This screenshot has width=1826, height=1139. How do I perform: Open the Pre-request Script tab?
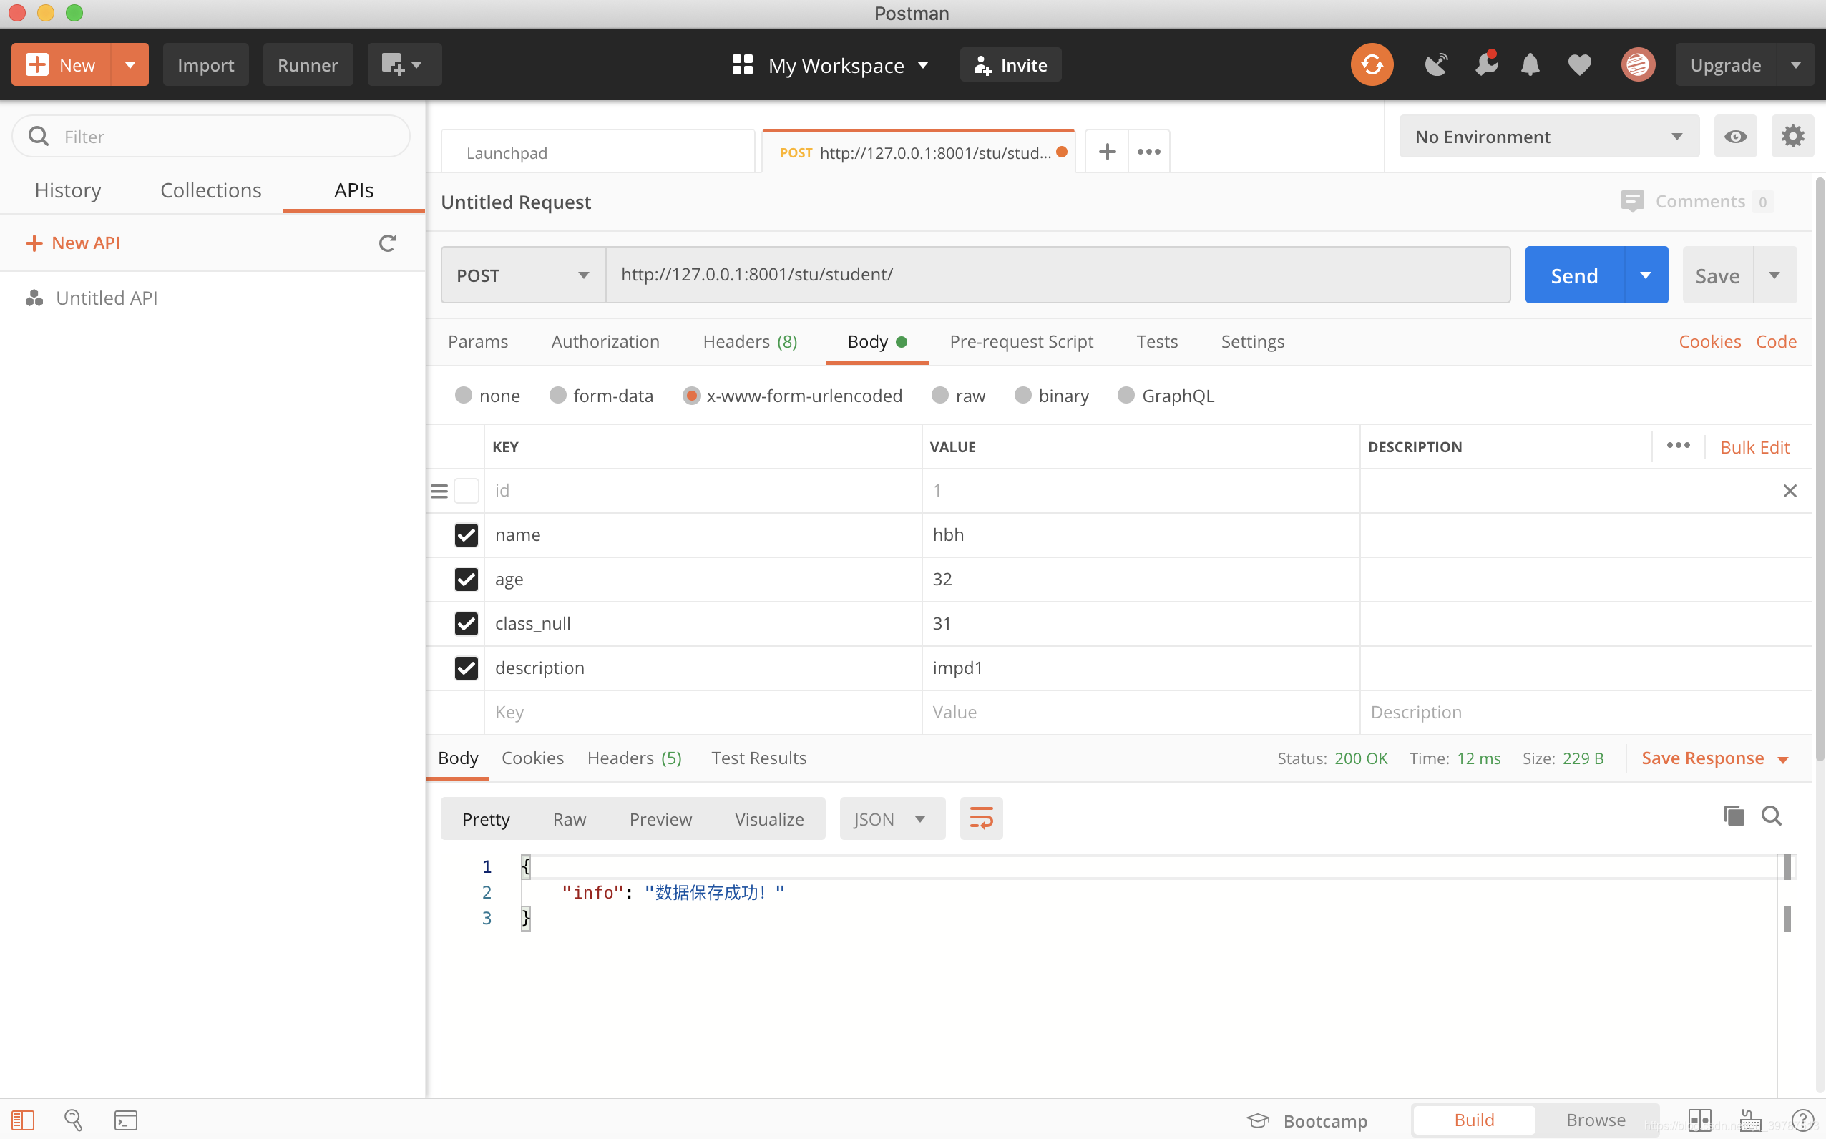click(x=1021, y=342)
